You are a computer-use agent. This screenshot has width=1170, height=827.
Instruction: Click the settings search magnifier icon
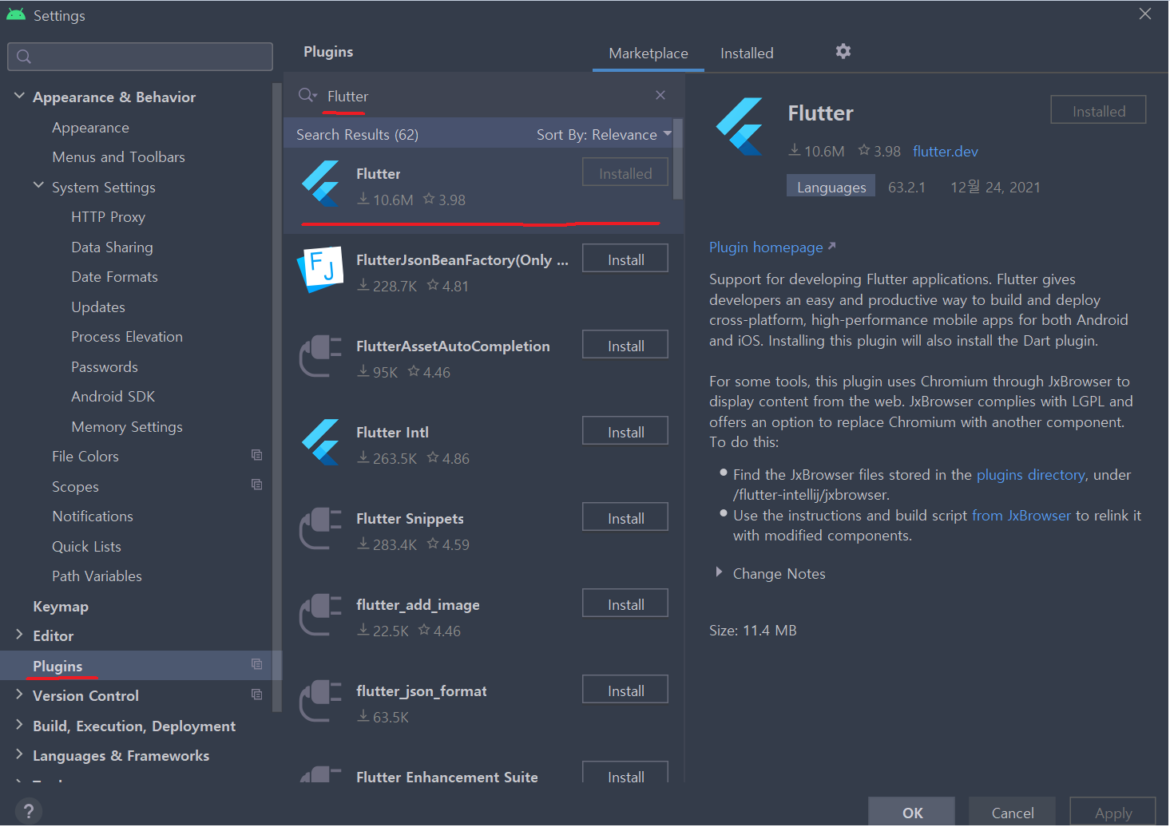(24, 57)
